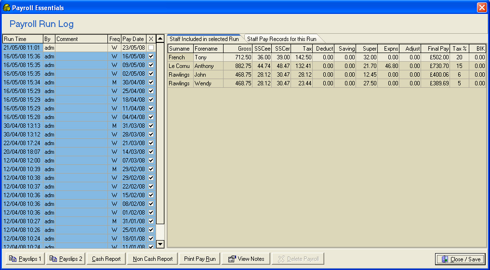
Task: Click the forename John cell
Action: (208, 75)
